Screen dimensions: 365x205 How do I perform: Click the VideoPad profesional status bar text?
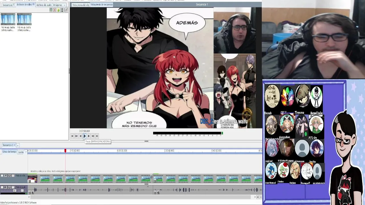(x=19, y=202)
